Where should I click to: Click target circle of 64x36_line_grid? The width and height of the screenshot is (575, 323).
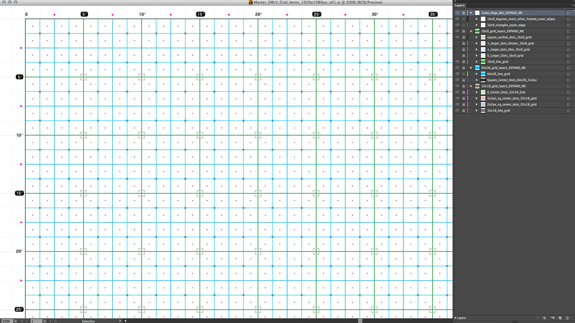568,74
